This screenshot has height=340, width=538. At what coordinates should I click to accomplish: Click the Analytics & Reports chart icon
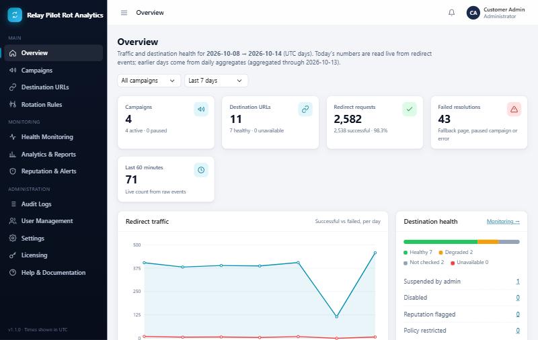pos(13,155)
